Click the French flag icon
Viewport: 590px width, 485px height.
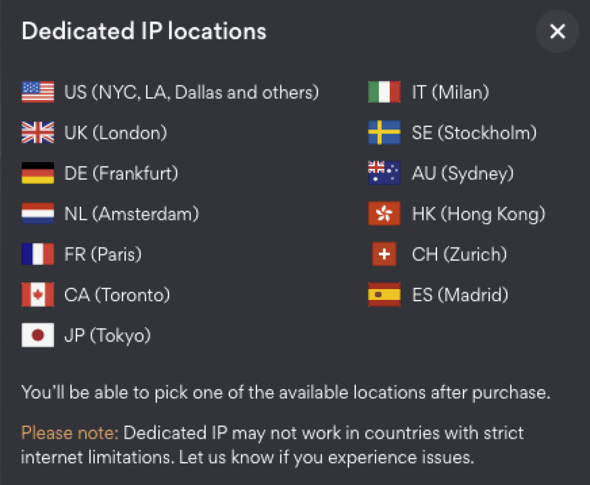click(38, 254)
